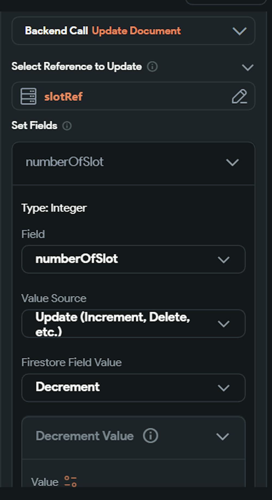Collapse the numberOfSlot field entry
272x500 pixels.
click(x=233, y=162)
